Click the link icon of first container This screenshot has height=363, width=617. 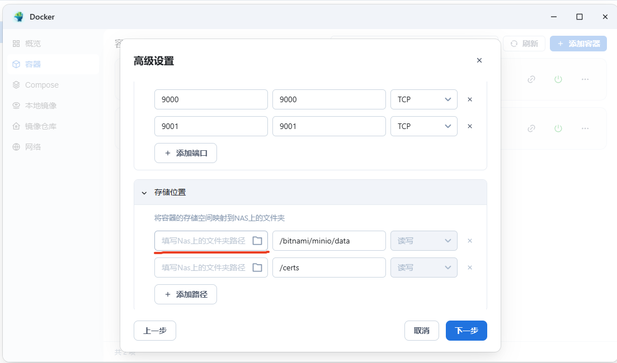pyautogui.click(x=531, y=79)
